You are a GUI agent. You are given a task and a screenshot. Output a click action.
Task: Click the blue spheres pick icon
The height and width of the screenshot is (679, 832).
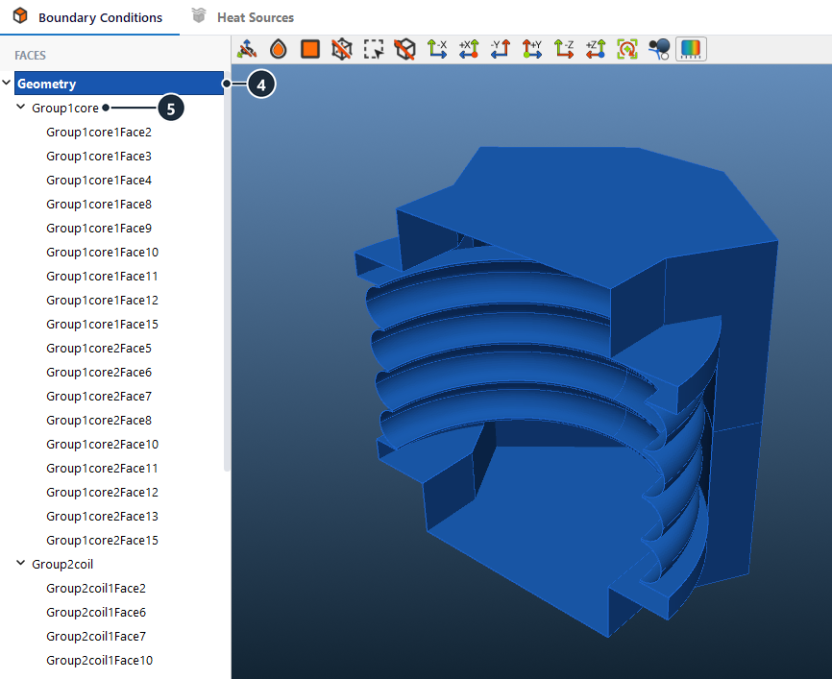[x=659, y=49]
